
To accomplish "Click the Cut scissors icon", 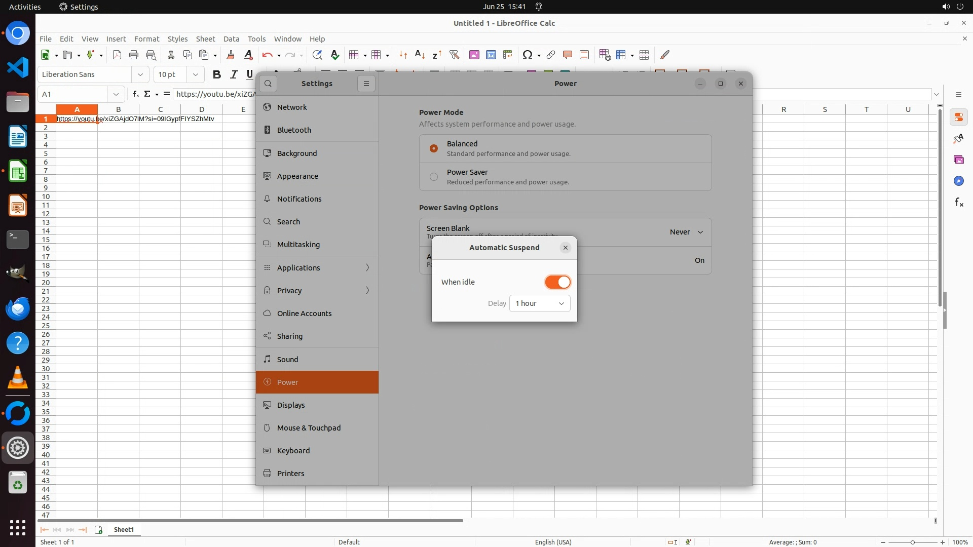I will coord(171,55).
